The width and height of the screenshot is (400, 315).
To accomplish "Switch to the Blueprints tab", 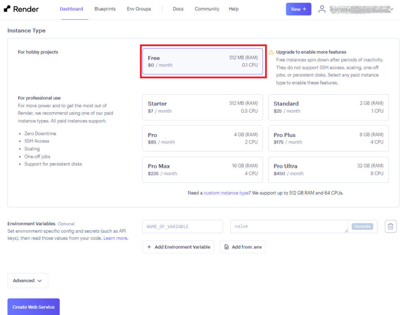I will click(105, 9).
